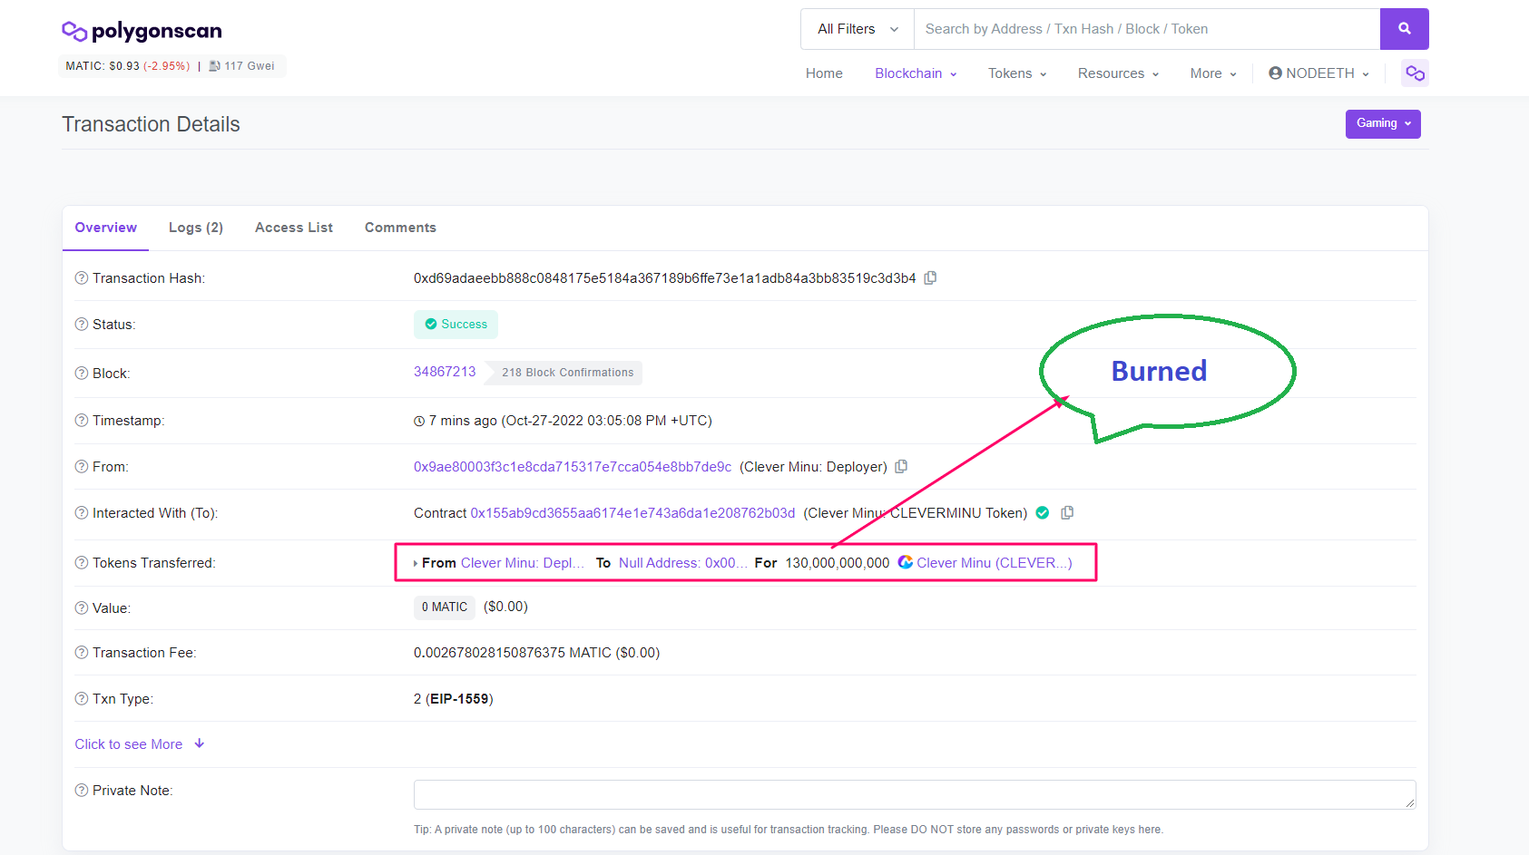This screenshot has width=1529, height=855.
Task: Click help icon next to Tokens Transferred
Action: tap(82, 563)
